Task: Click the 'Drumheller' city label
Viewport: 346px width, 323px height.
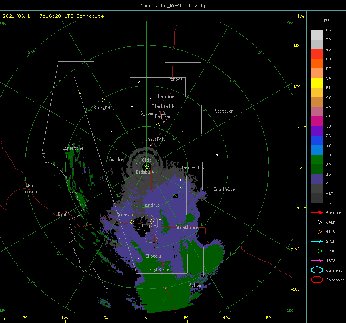Action: [x=225, y=189]
